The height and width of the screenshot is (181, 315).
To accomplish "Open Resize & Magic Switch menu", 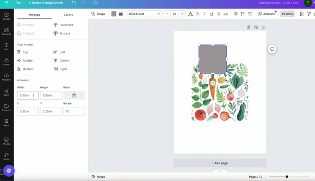I will point(46,3).
